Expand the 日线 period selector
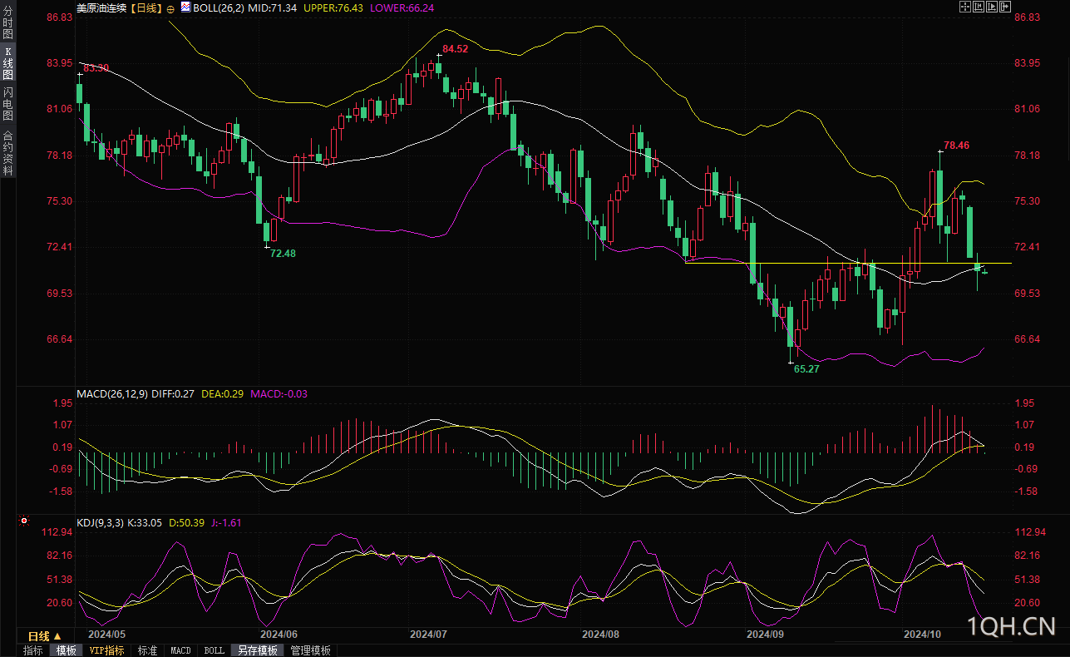 pos(45,635)
